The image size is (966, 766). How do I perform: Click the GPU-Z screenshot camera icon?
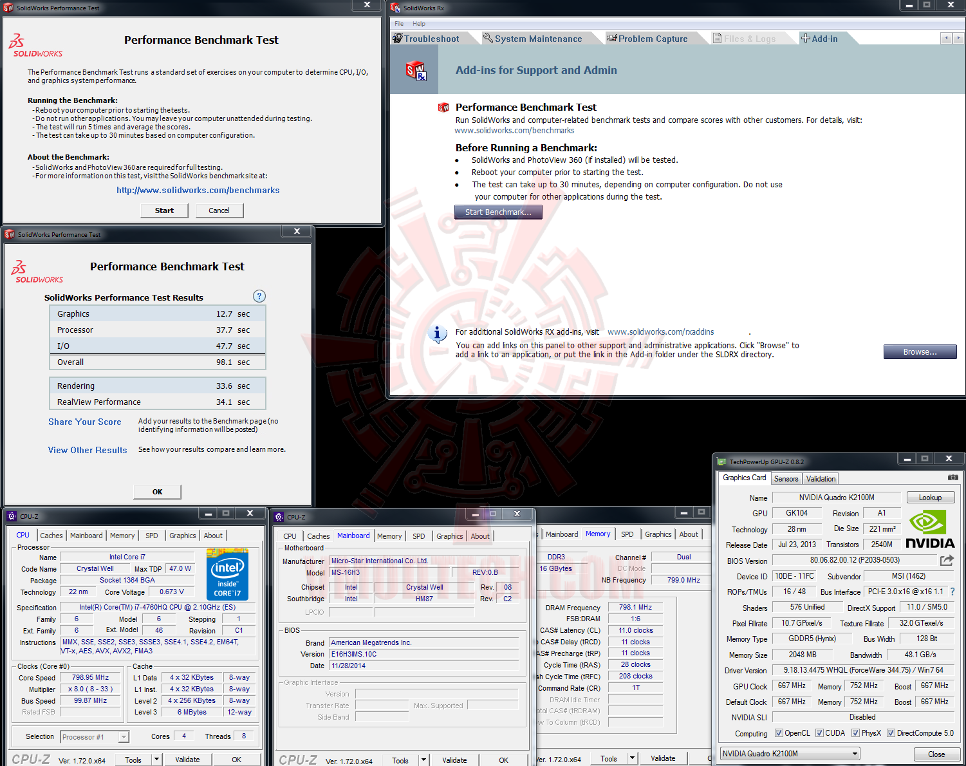point(952,478)
